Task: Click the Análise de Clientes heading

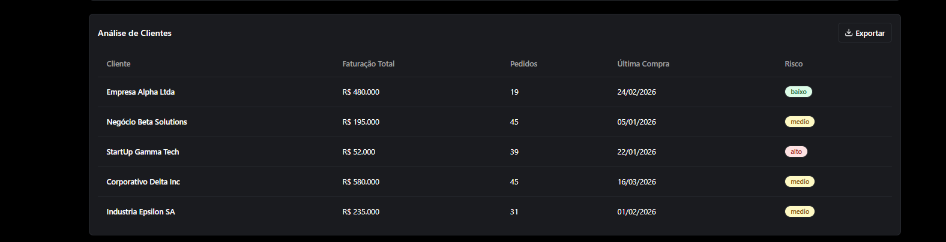Action: (x=134, y=34)
